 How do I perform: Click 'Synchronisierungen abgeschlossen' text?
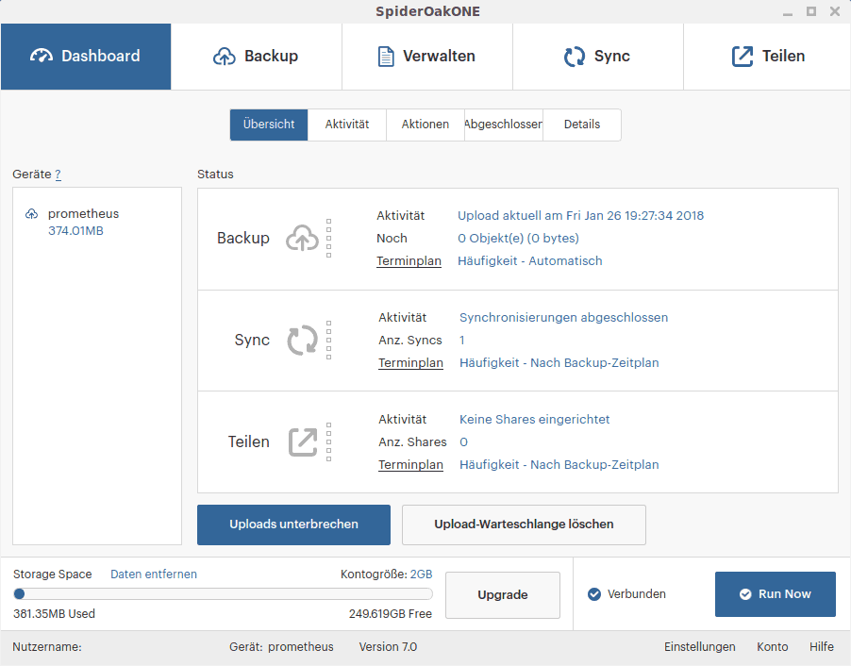(x=563, y=318)
